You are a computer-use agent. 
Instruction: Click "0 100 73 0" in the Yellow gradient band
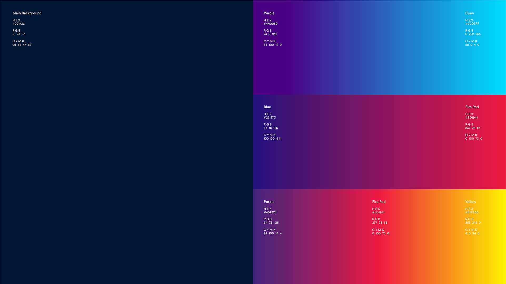click(x=380, y=233)
